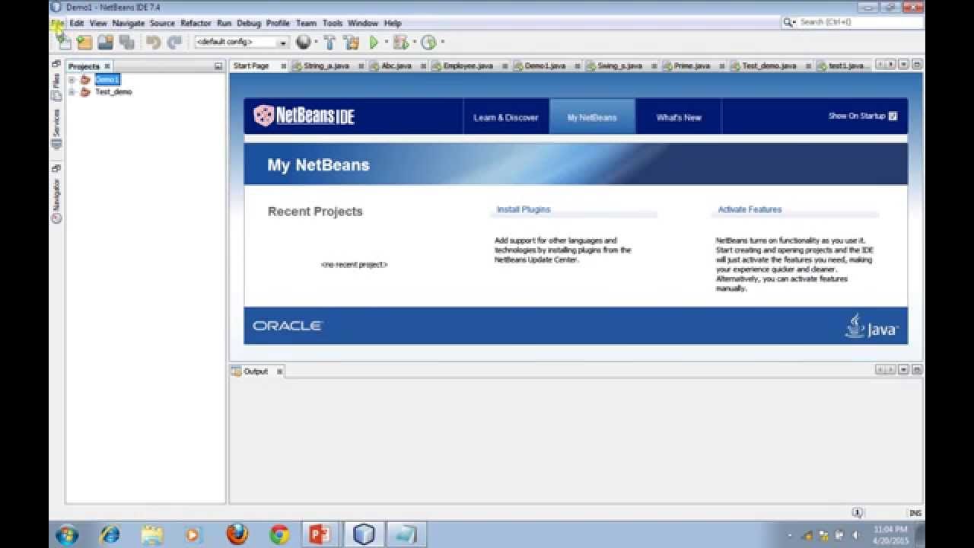Click the Redo toolbar icon
974x548 pixels.
[174, 43]
